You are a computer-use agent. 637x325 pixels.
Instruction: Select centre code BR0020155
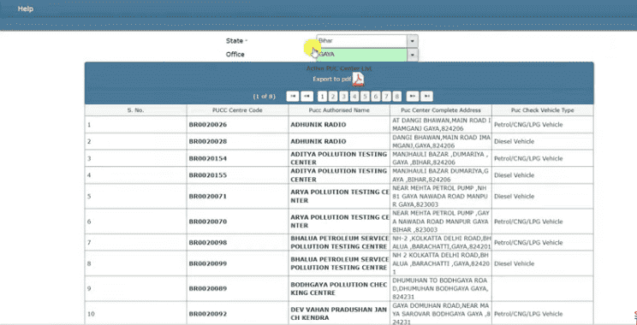click(x=208, y=175)
